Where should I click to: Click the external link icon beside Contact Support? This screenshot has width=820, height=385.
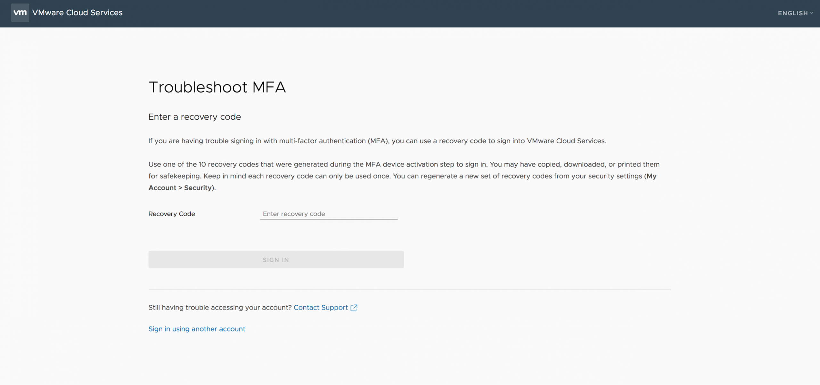click(354, 308)
